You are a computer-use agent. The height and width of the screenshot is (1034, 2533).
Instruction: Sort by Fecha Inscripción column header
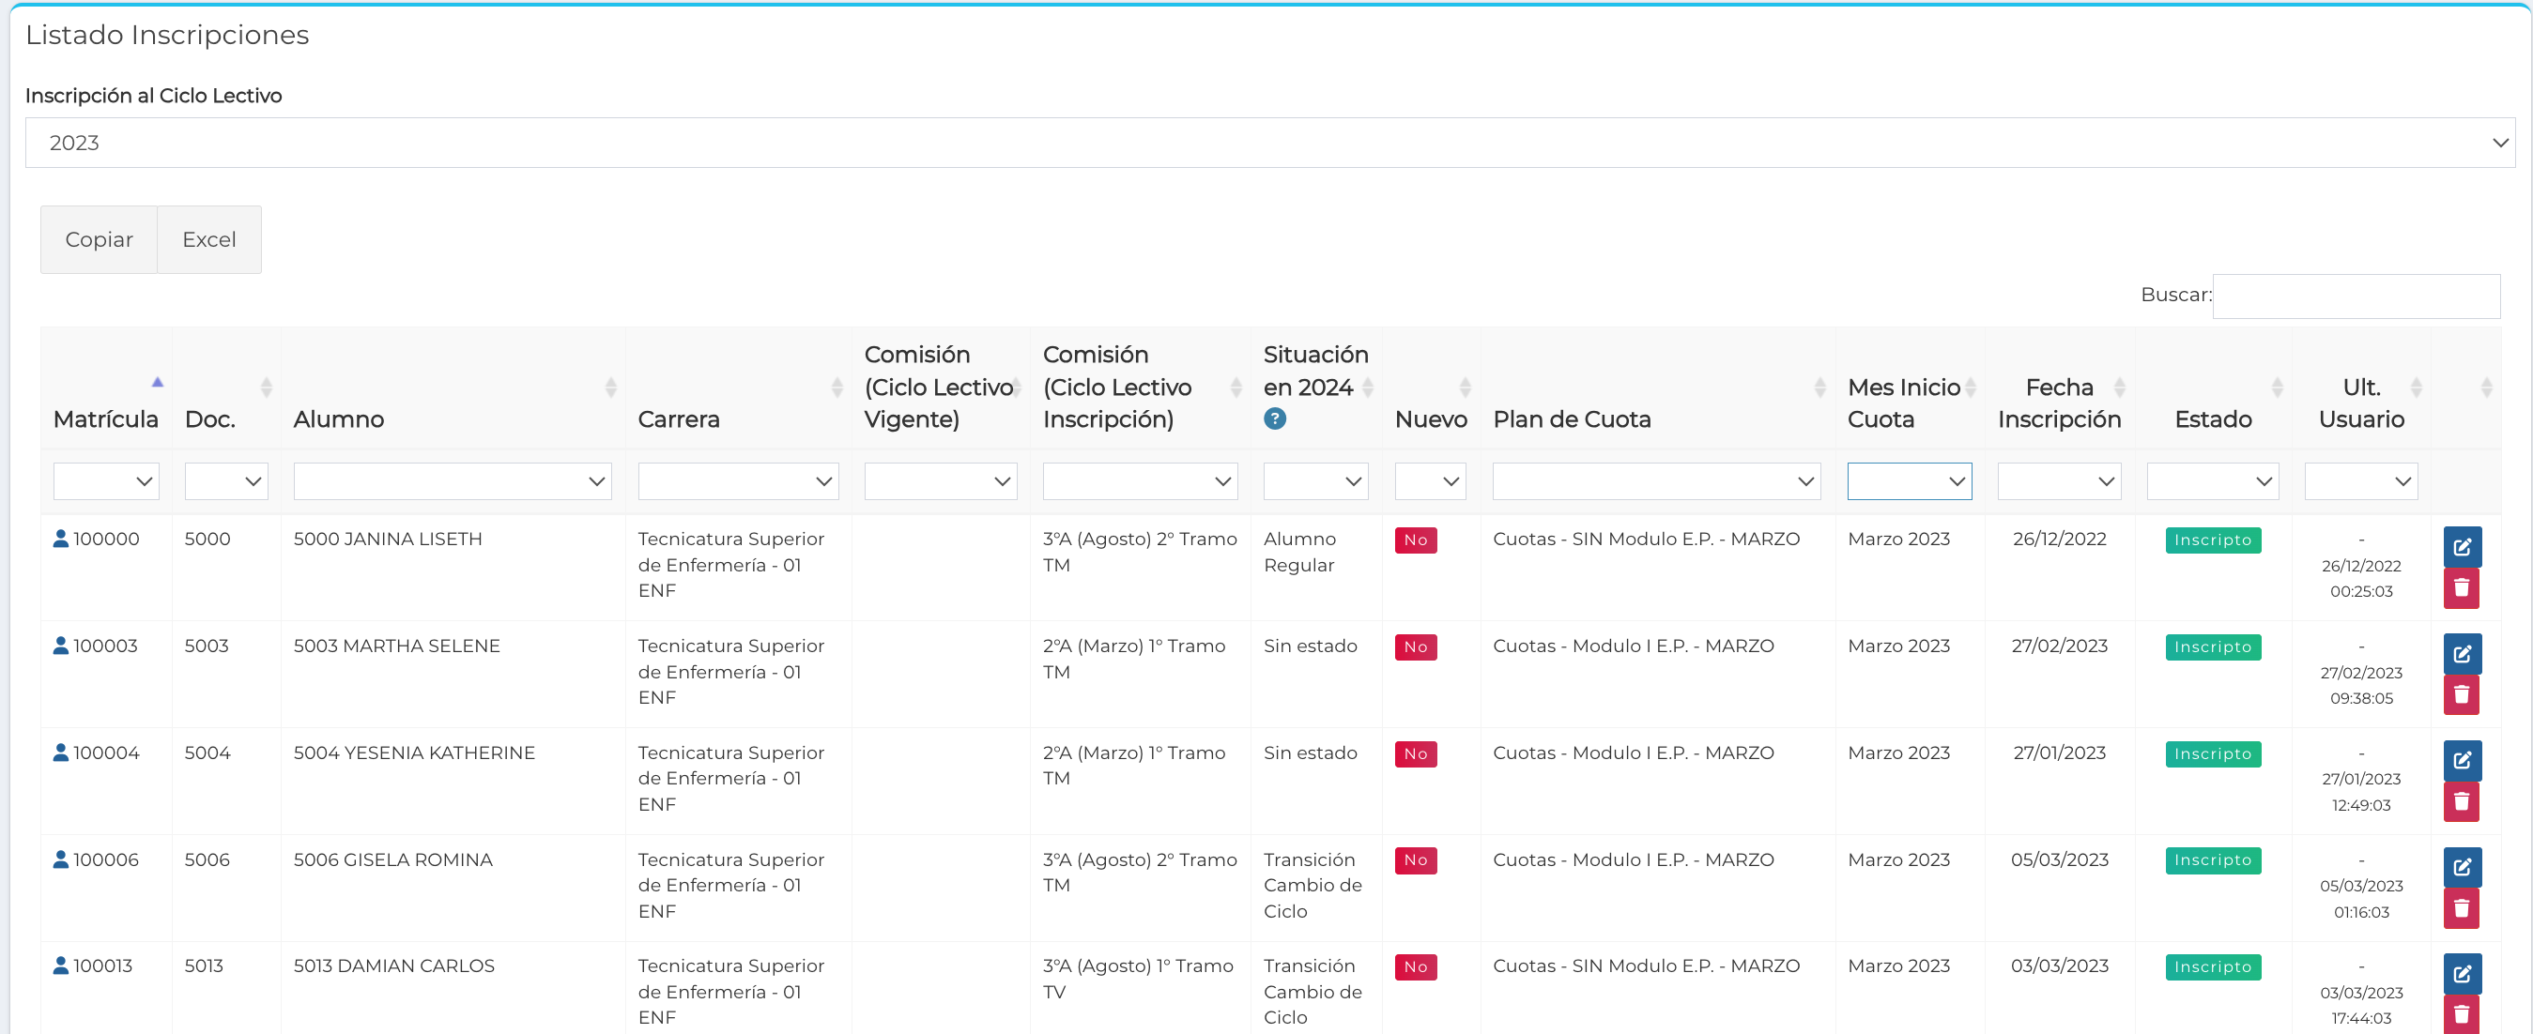point(2058,403)
